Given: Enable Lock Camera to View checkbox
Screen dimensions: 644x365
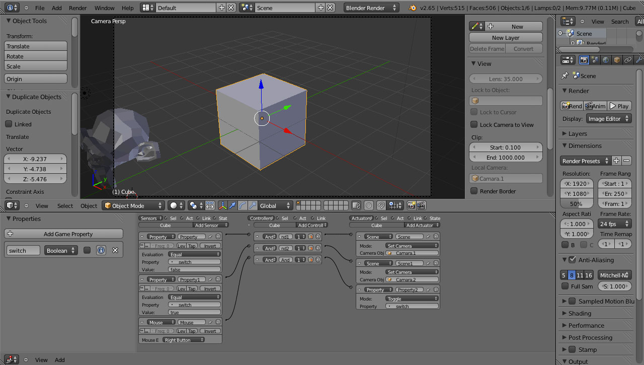Looking at the screenshot, I should 474,125.
